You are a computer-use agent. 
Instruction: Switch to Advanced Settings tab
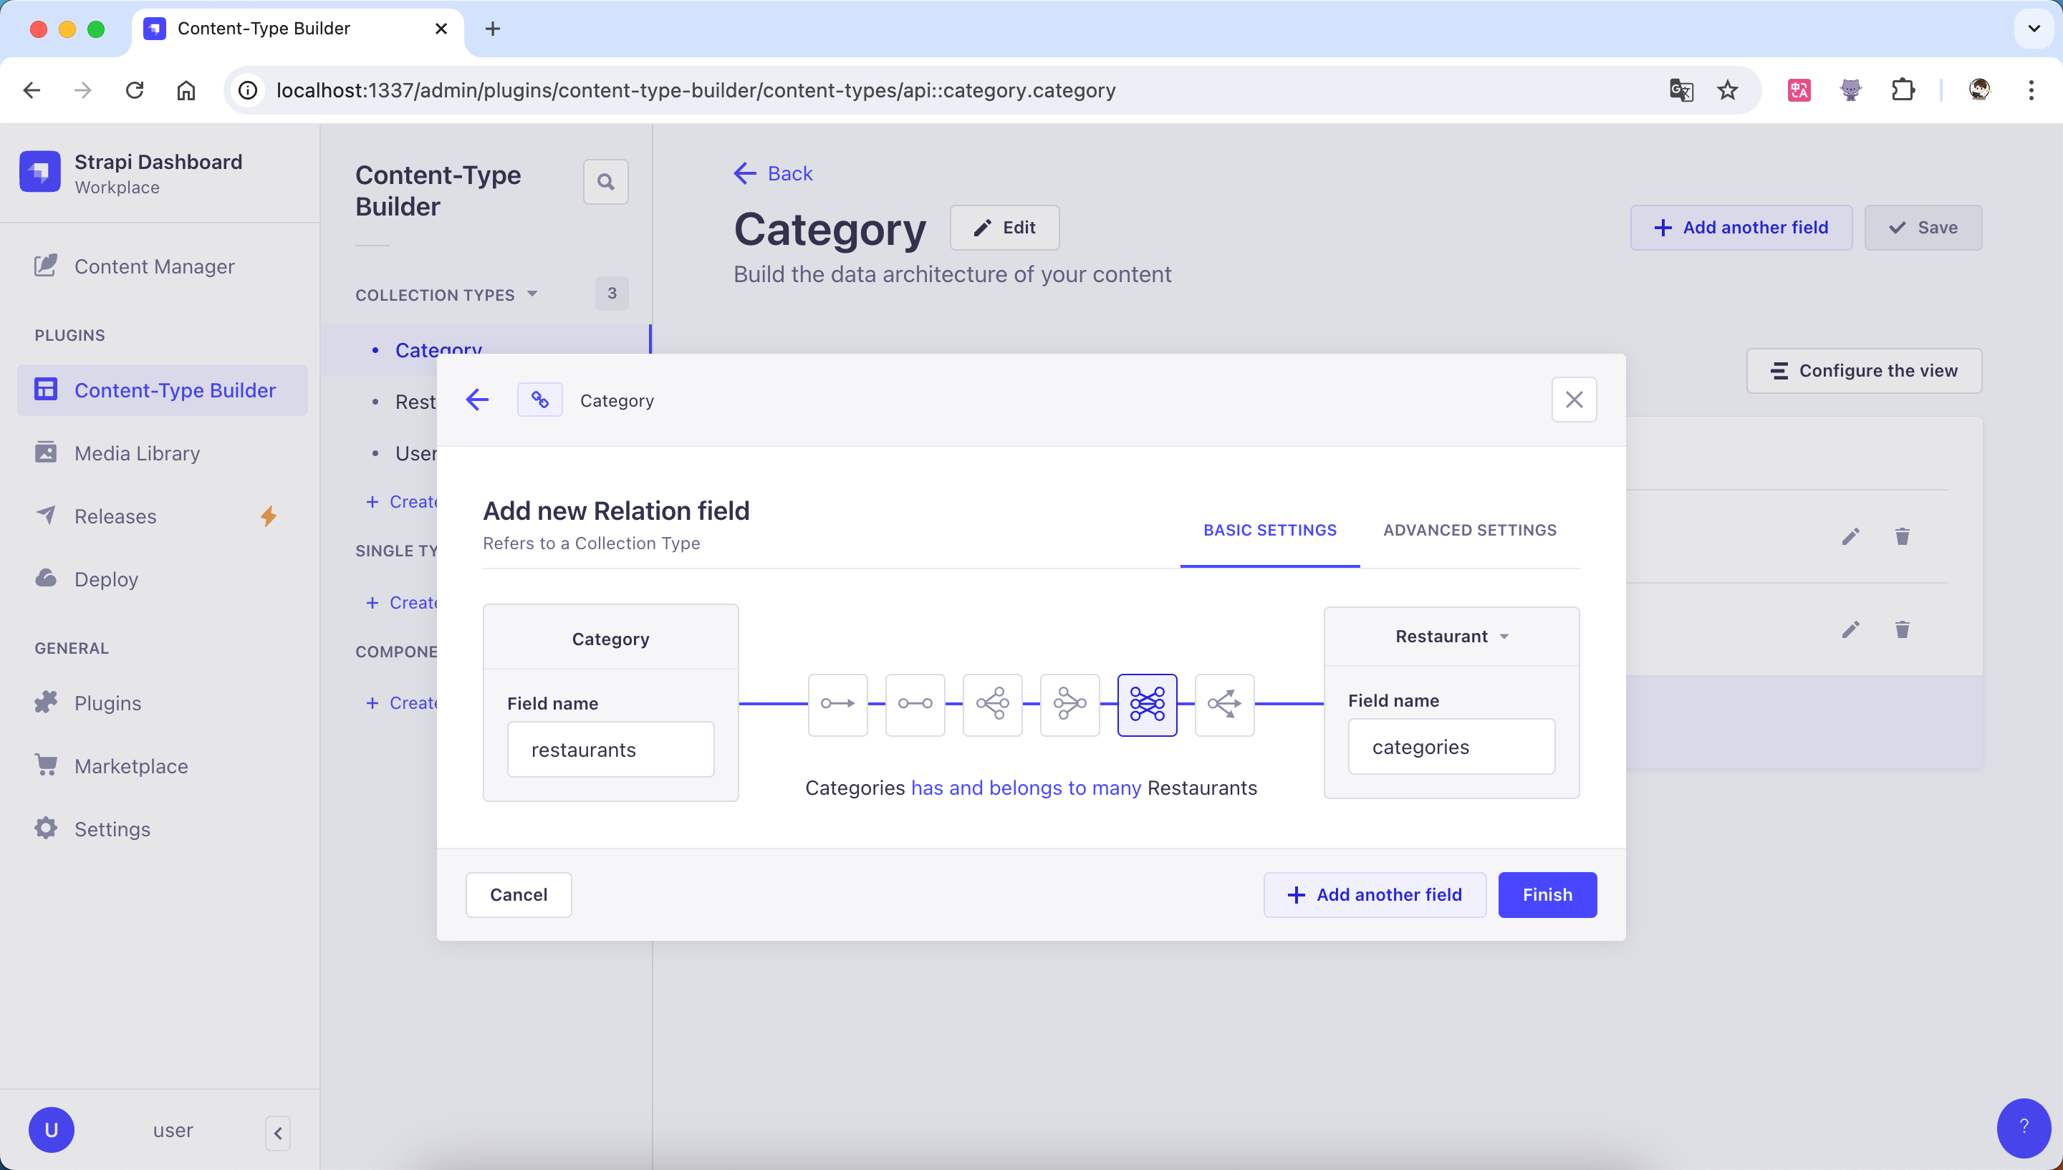click(x=1469, y=531)
